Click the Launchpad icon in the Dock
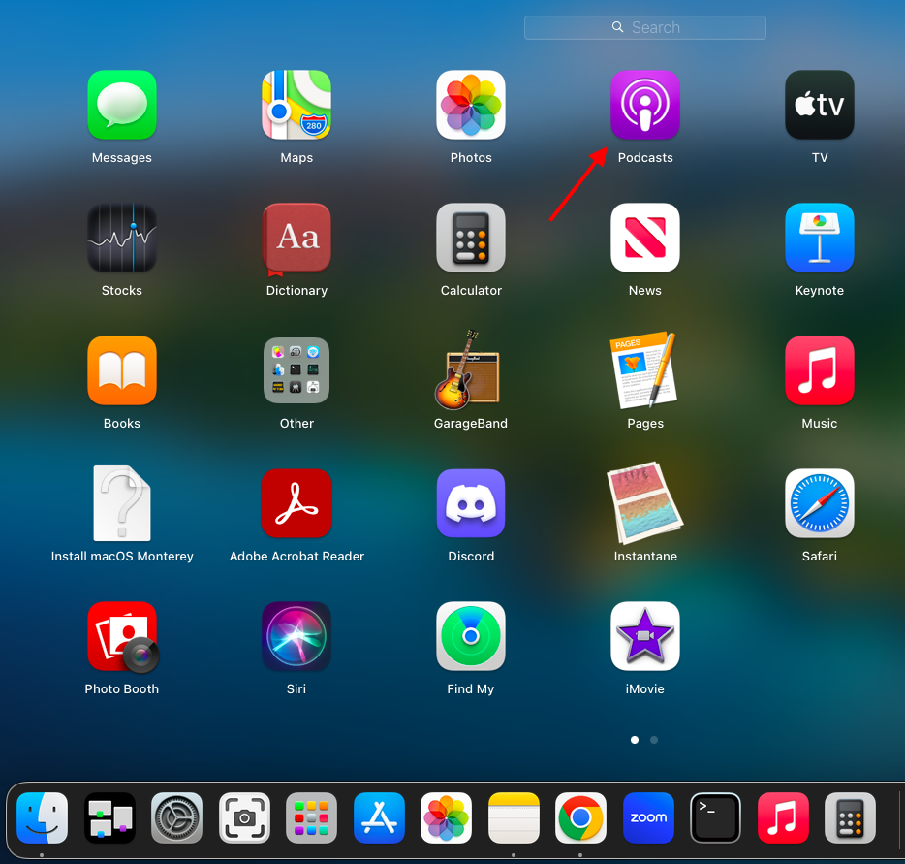Viewport: 905px width, 864px height. point(312,817)
